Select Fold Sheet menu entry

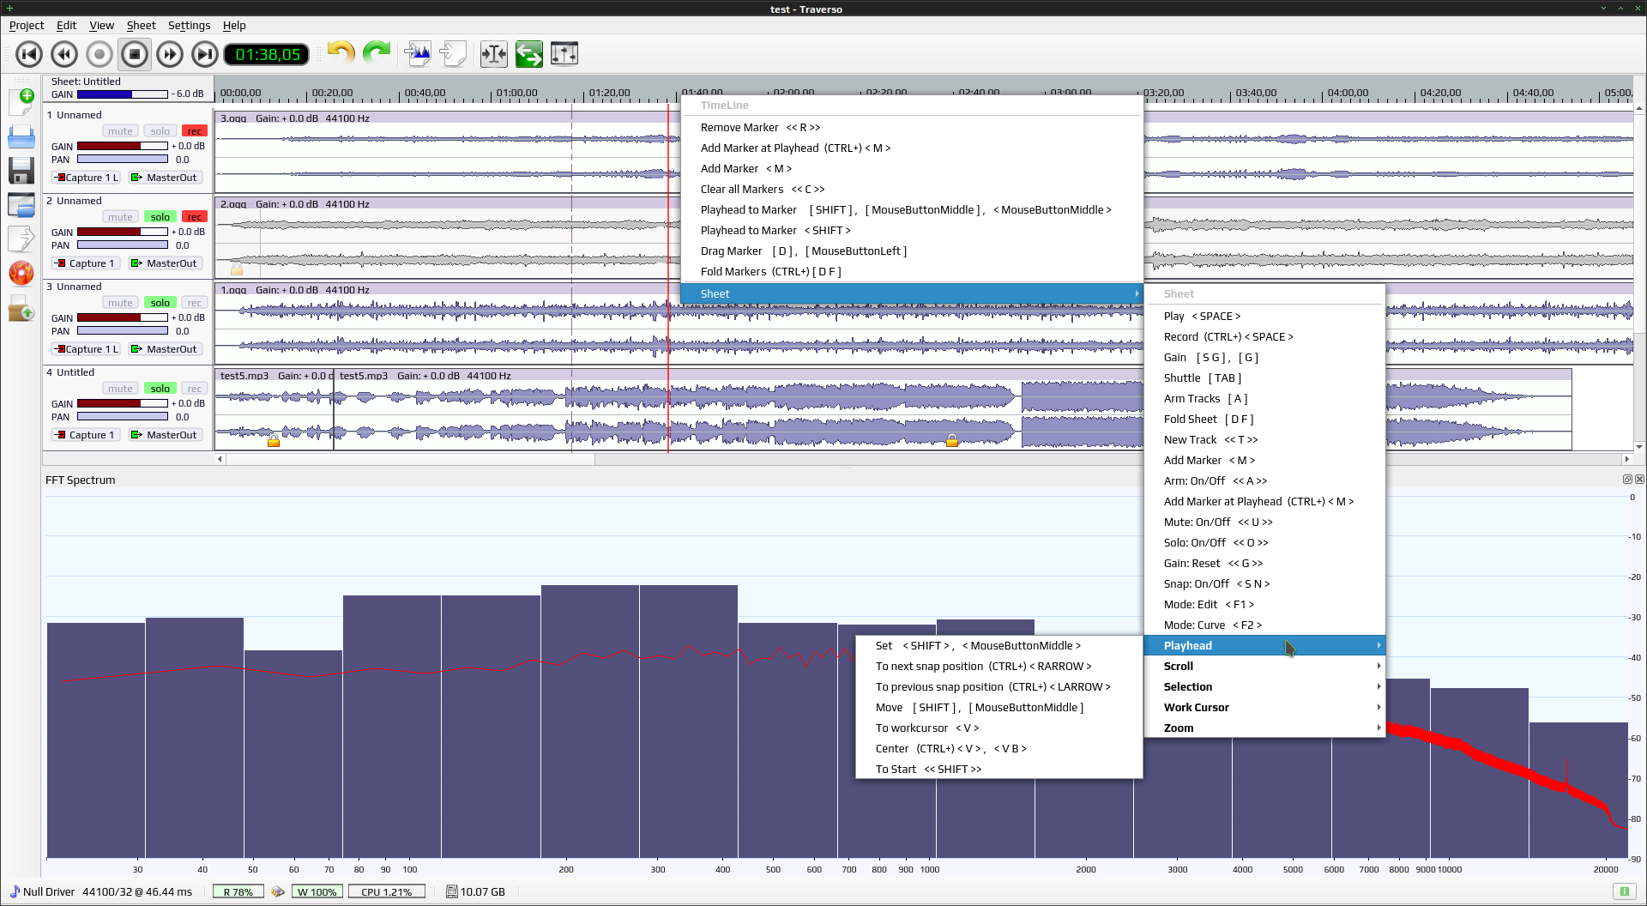(x=1265, y=420)
